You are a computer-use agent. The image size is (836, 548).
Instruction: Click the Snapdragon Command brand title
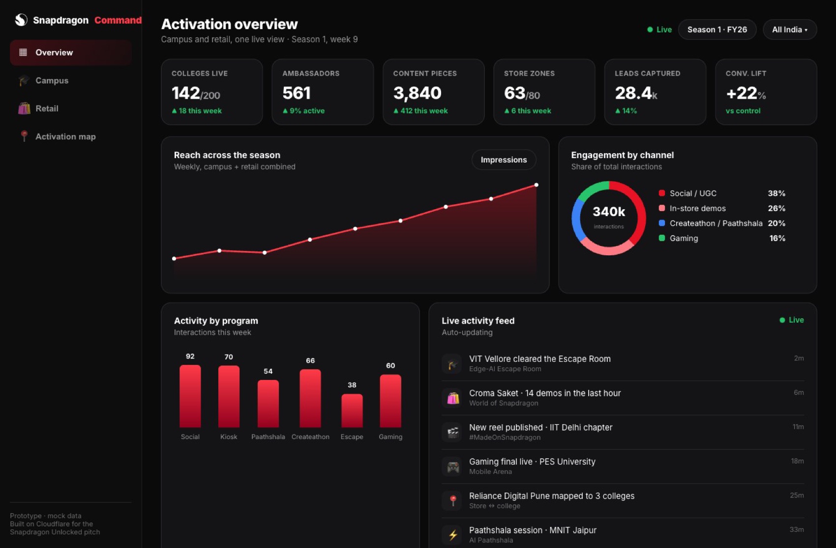(87, 20)
